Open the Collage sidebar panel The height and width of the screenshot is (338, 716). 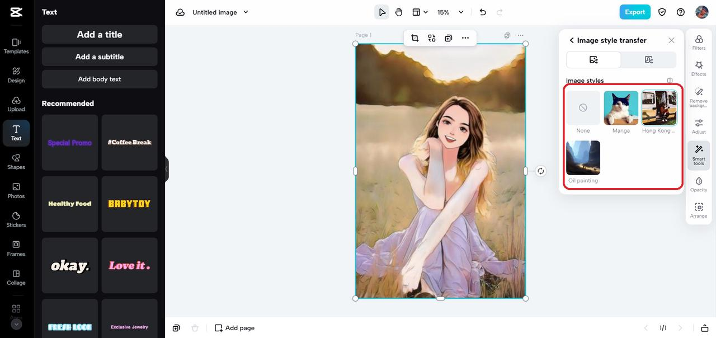tap(16, 278)
